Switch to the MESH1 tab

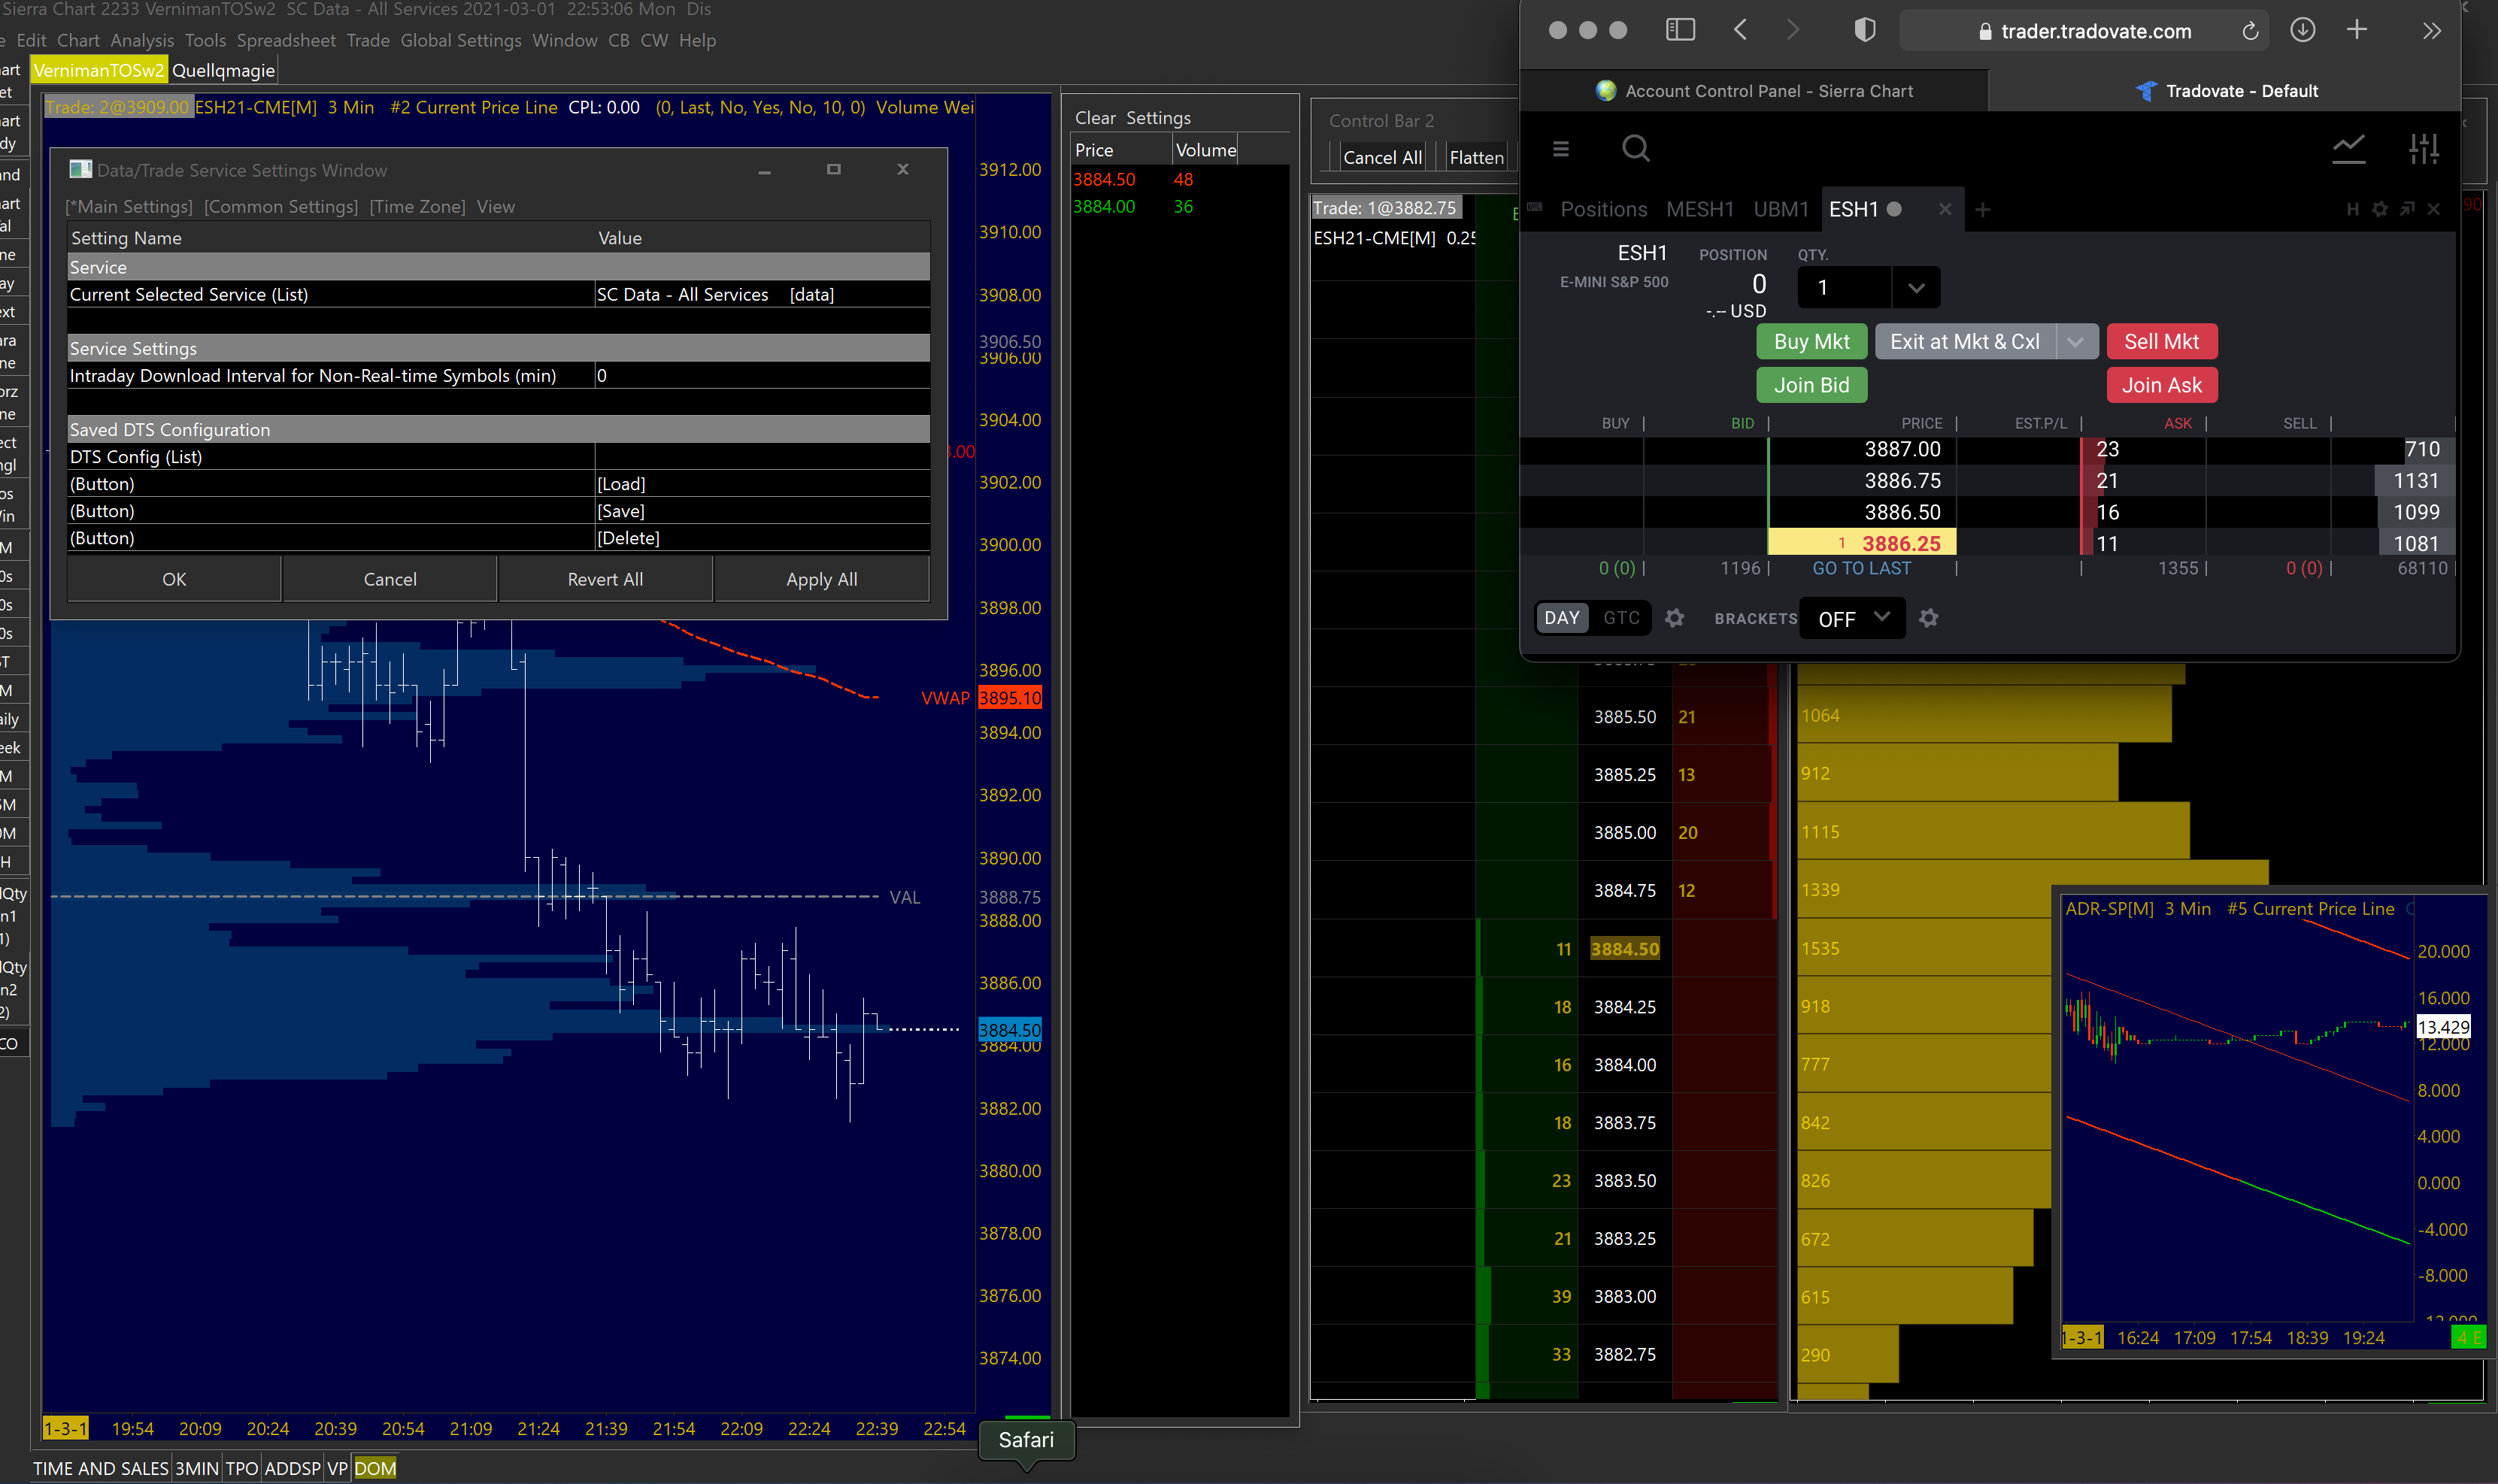(x=1699, y=210)
